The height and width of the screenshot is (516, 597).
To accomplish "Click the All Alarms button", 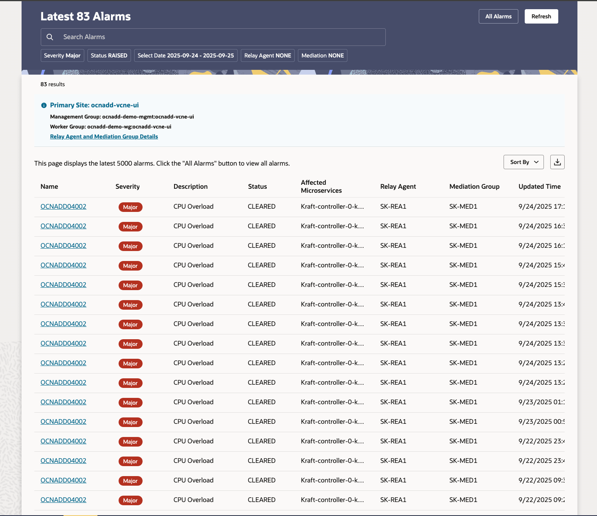I will tap(498, 16).
